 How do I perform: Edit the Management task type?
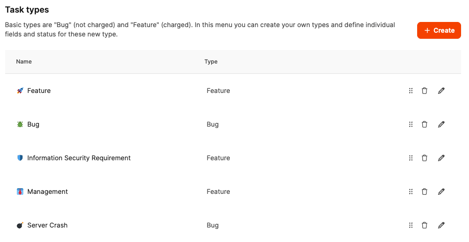point(441,192)
